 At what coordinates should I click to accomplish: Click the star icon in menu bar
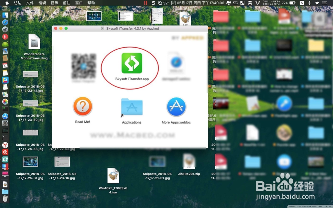[317, 3]
